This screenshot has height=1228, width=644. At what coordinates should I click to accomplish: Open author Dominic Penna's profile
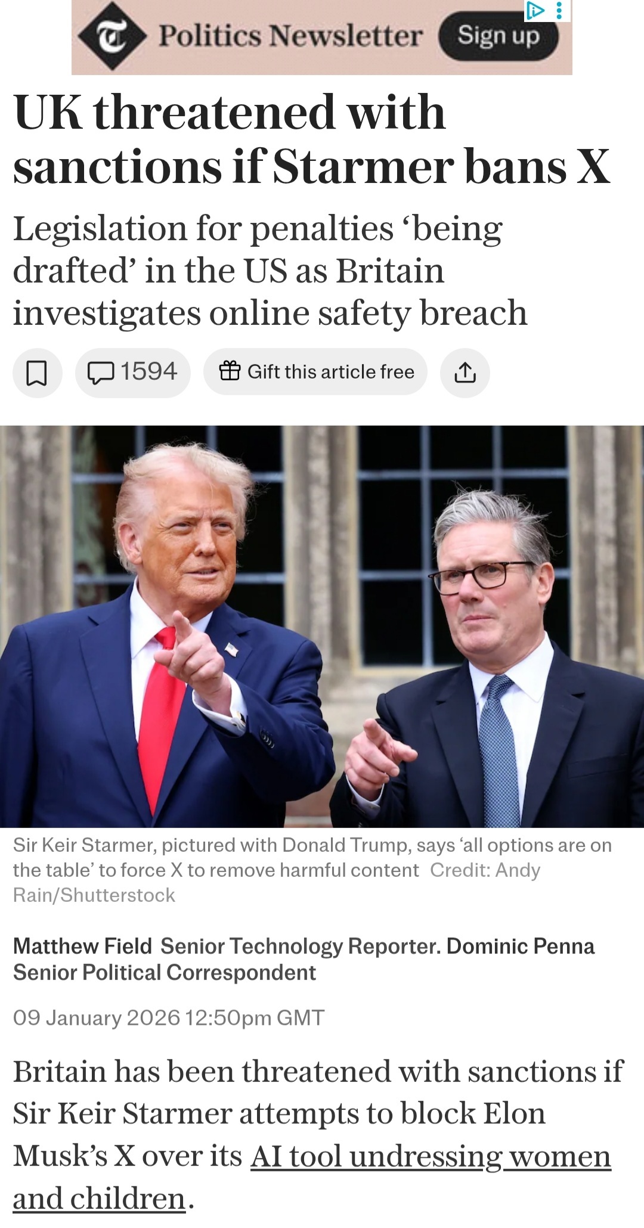521,946
